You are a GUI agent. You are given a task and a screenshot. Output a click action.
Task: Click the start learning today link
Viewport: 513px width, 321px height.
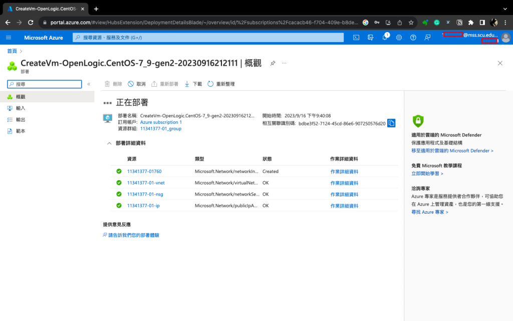coord(427,174)
